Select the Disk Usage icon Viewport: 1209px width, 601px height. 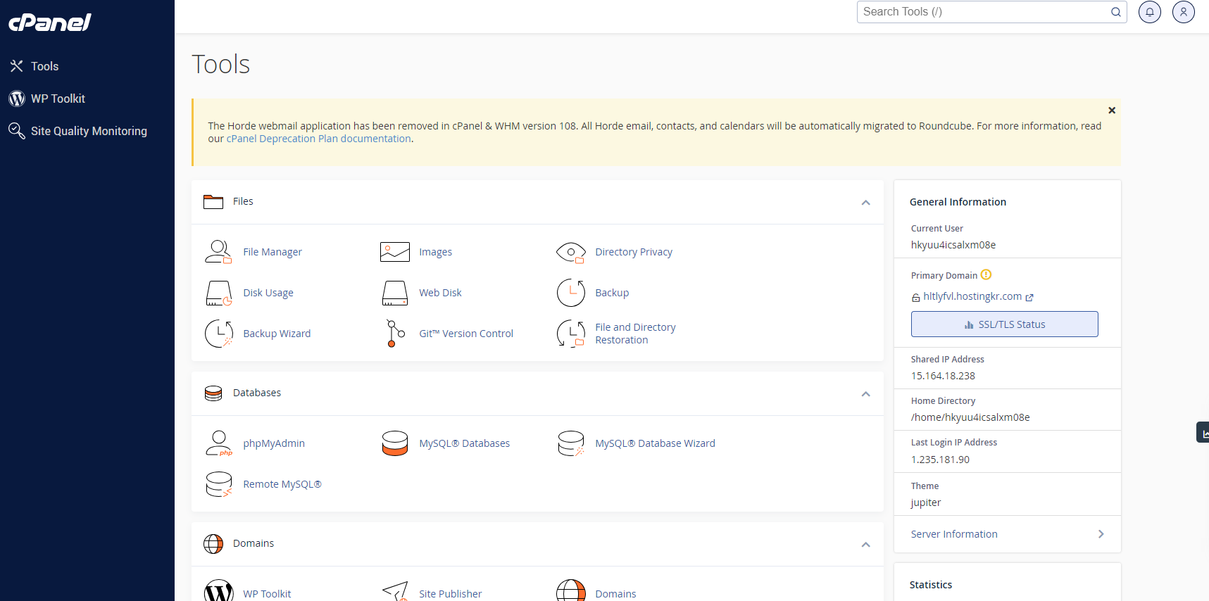tap(218, 293)
